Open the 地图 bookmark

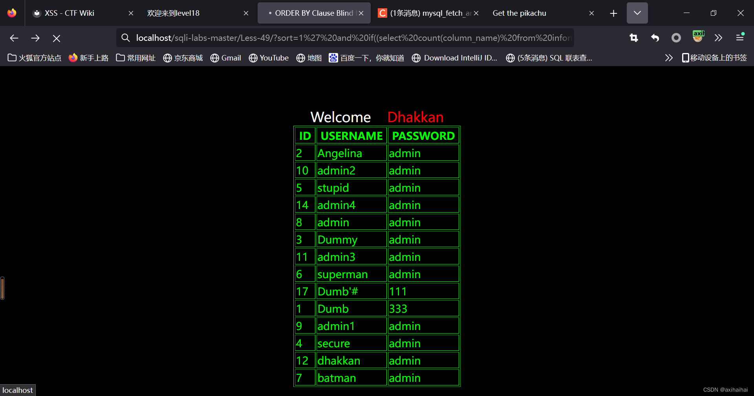[x=309, y=58]
